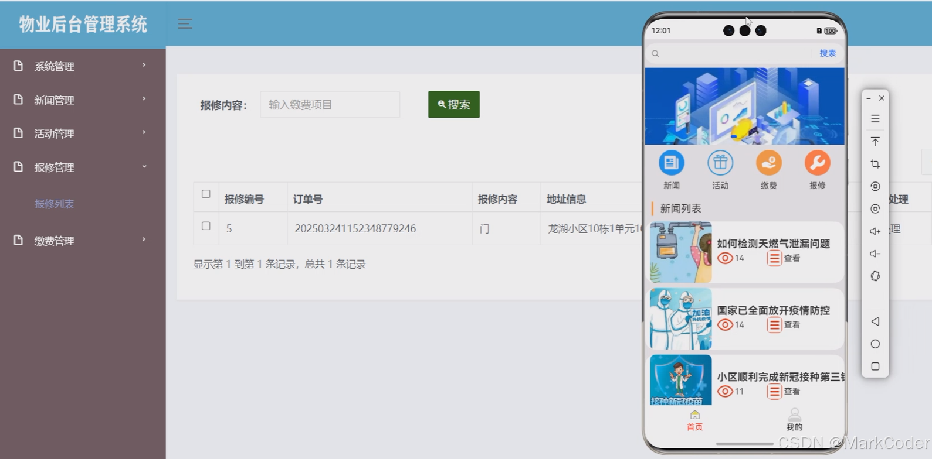Tap eye view icon for 如何检测天燃气泄漏问题
The image size is (932, 459).
coord(726,258)
